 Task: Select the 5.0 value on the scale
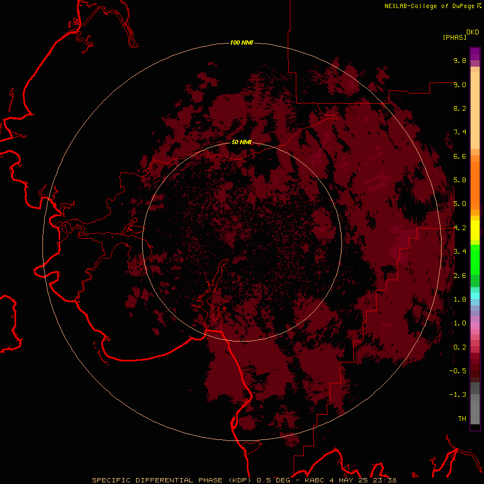pyautogui.click(x=460, y=204)
